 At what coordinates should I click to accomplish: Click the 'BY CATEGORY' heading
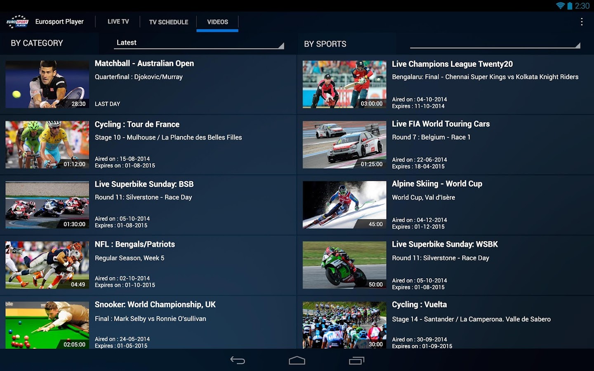(x=37, y=43)
